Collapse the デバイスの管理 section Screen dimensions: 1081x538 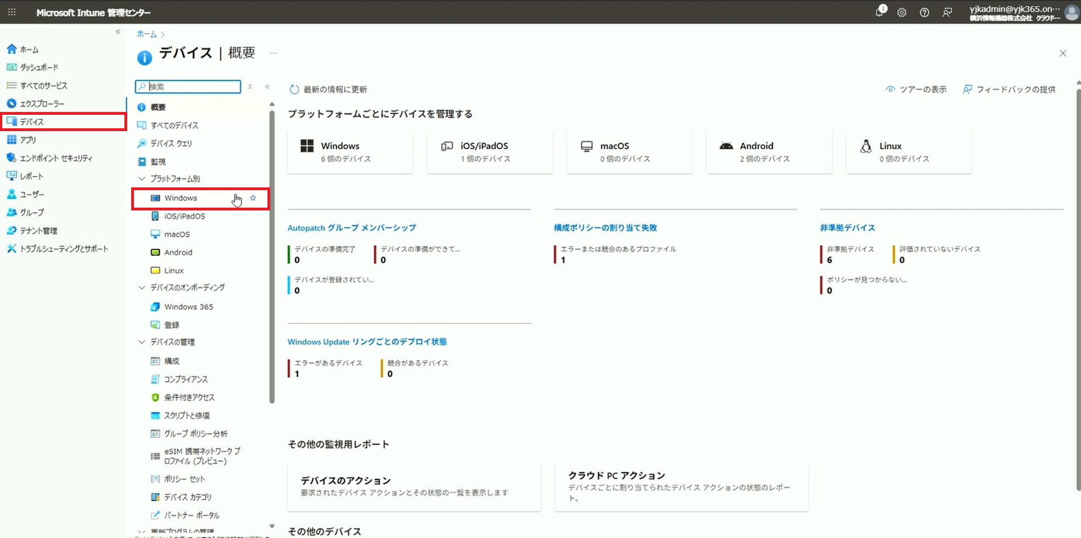tap(142, 342)
